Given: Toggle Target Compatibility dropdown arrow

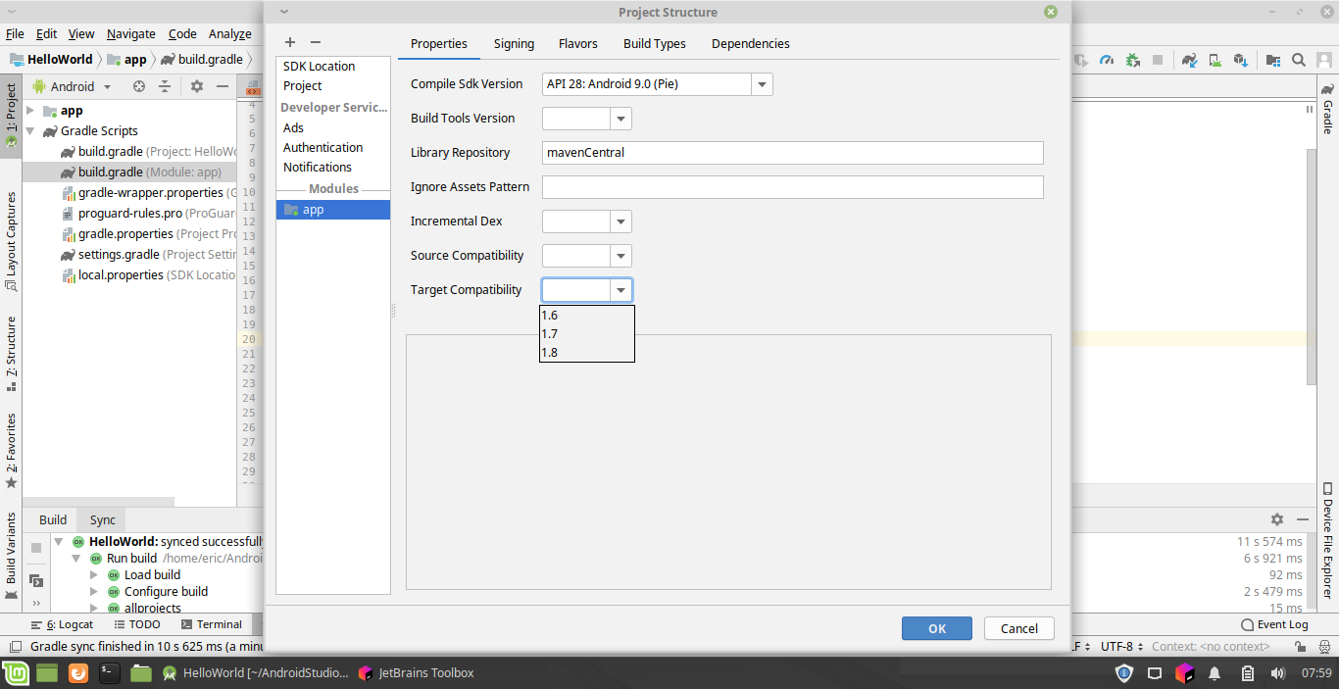Looking at the screenshot, I should tap(620, 290).
